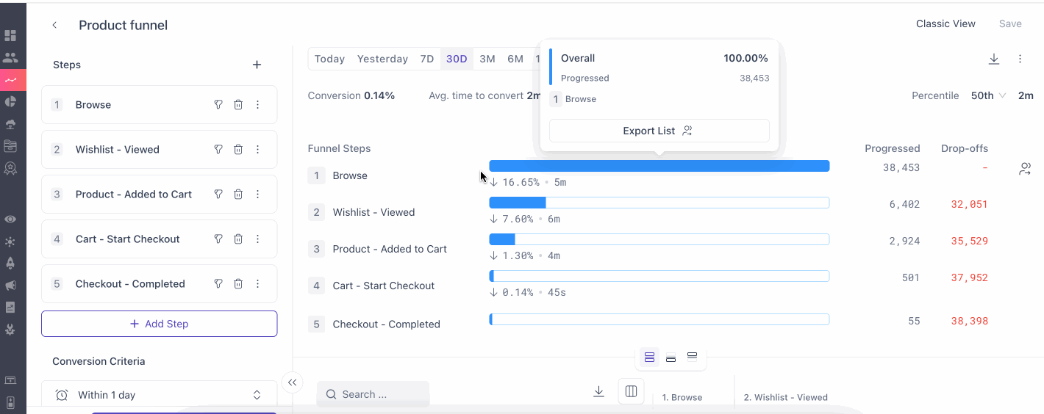Select the 7D date range tab
This screenshot has width=1044, height=414.
point(426,59)
